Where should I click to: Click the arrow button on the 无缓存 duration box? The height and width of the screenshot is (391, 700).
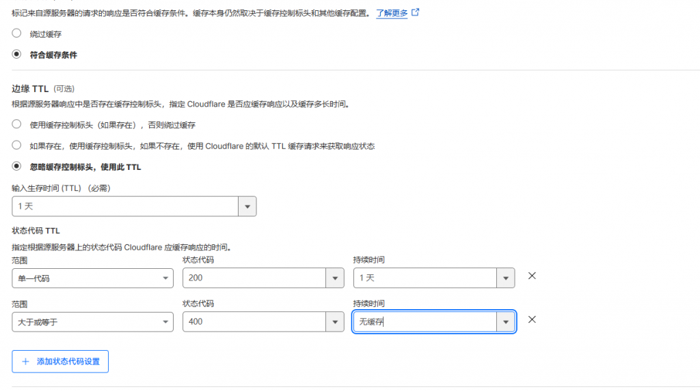506,321
